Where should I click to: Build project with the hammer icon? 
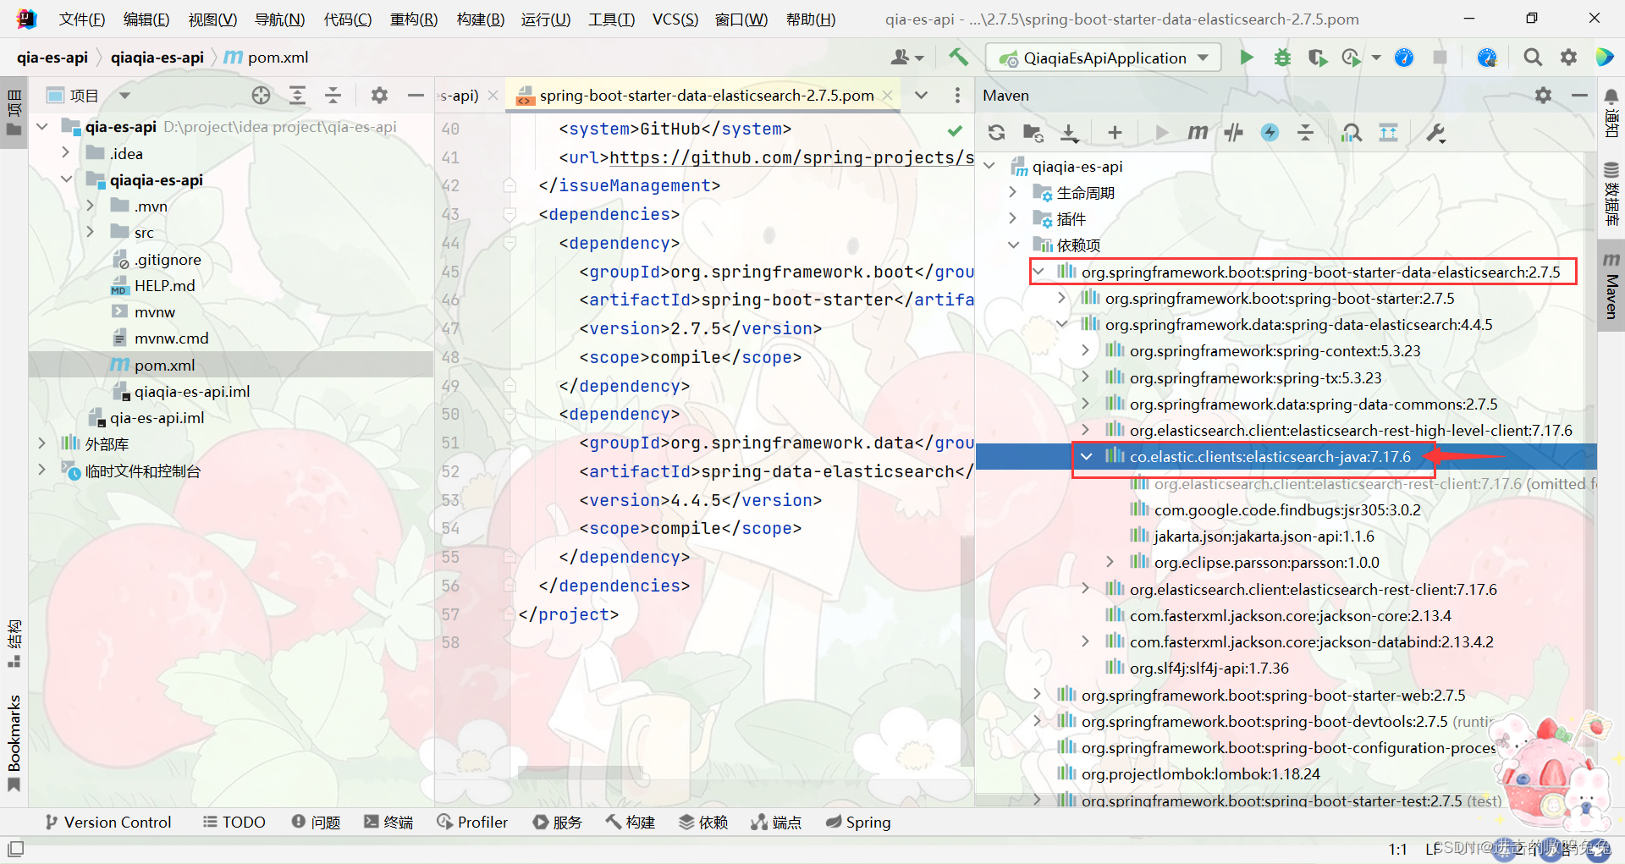tap(958, 57)
